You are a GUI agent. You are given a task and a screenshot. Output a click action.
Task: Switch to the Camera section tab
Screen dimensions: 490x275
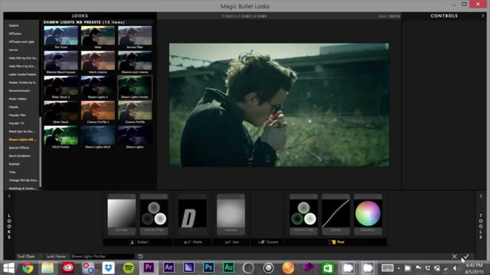(x=268, y=242)
